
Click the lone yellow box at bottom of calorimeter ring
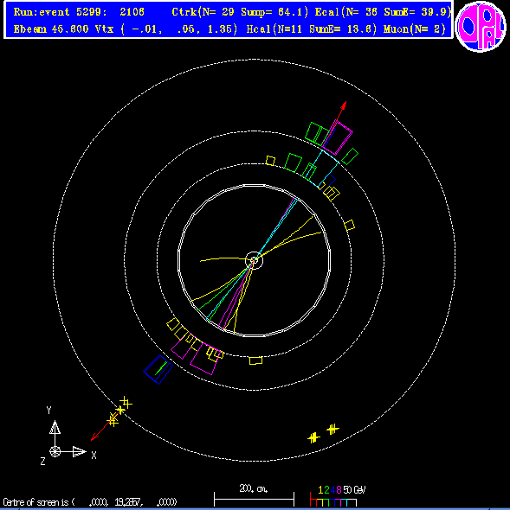click(x=255, y=360)
